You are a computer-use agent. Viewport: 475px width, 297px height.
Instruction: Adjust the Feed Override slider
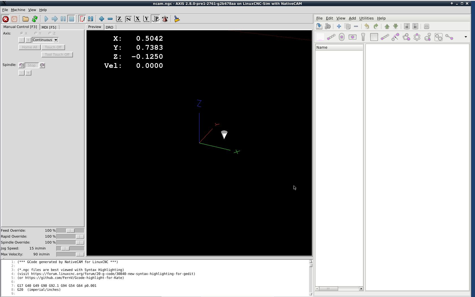coord(70,231)
